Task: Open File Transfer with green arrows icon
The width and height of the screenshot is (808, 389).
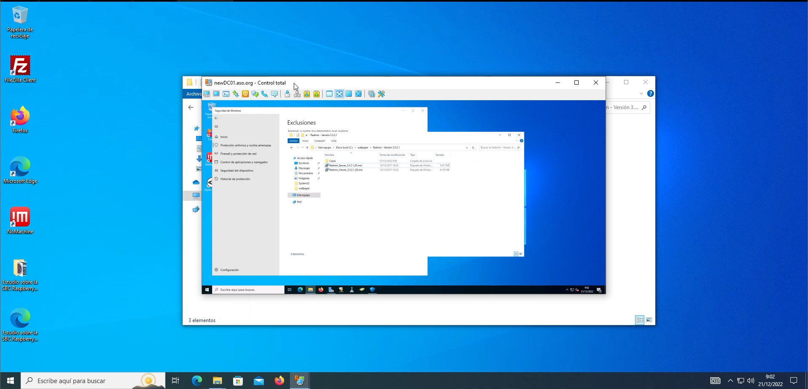Action: pos(236,94)
